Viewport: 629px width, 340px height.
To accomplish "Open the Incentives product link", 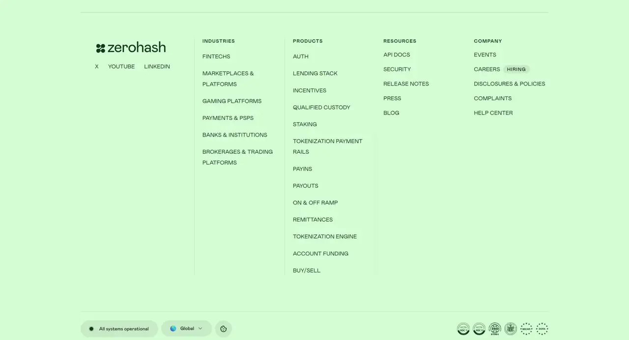I will pos(310,90).
